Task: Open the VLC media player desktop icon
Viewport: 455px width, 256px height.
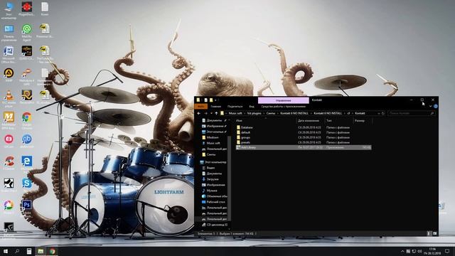Action: point(9,99)
